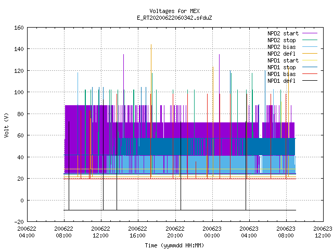Click black line sample for NPD1 defl
Viewport: 333px width, 250px height.
[x=310, y=81]
